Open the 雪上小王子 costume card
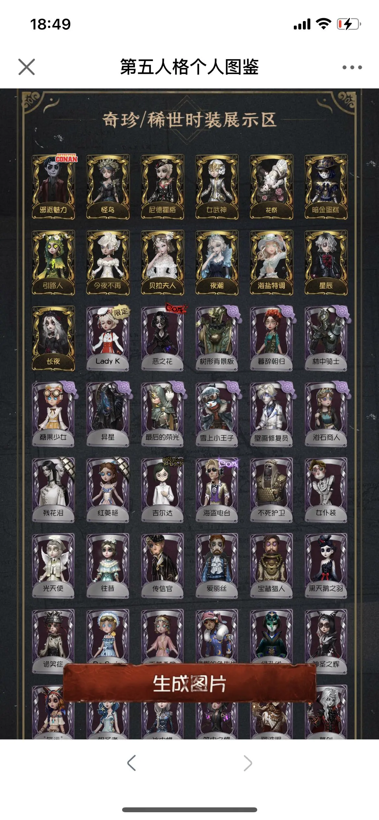 pos(217,414)
